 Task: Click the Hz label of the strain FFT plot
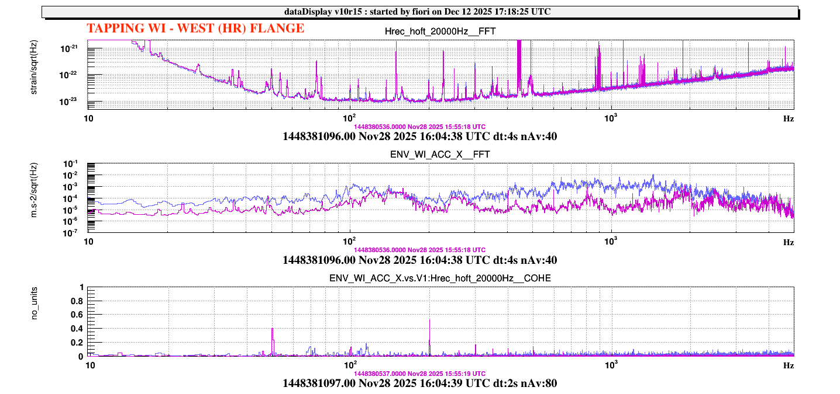[788, 118]
